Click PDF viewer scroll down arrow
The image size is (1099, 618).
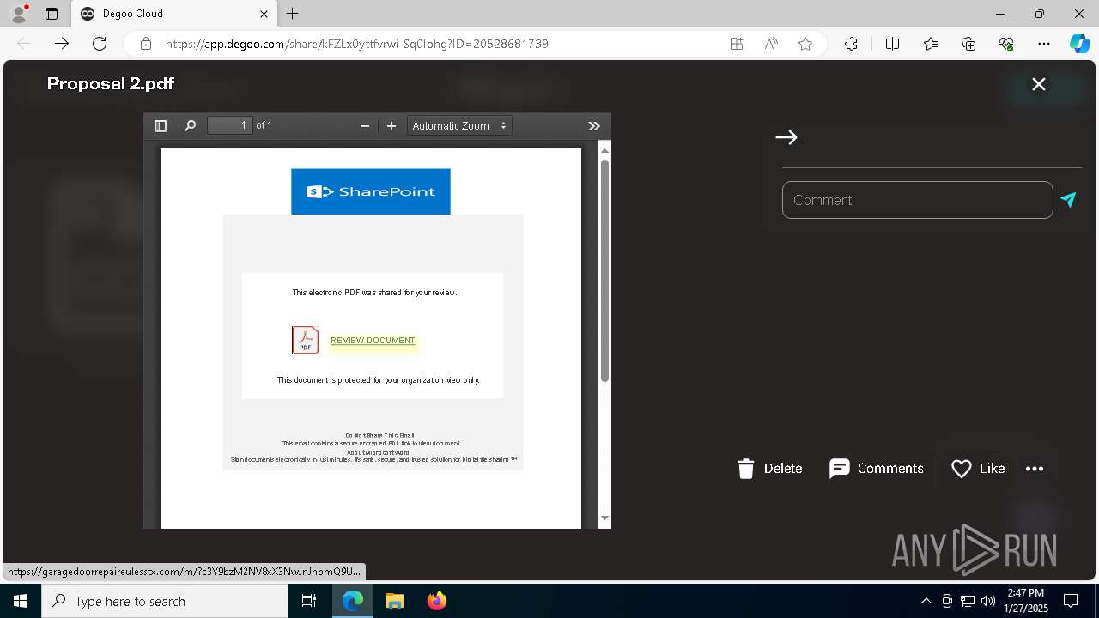[604, 518]
